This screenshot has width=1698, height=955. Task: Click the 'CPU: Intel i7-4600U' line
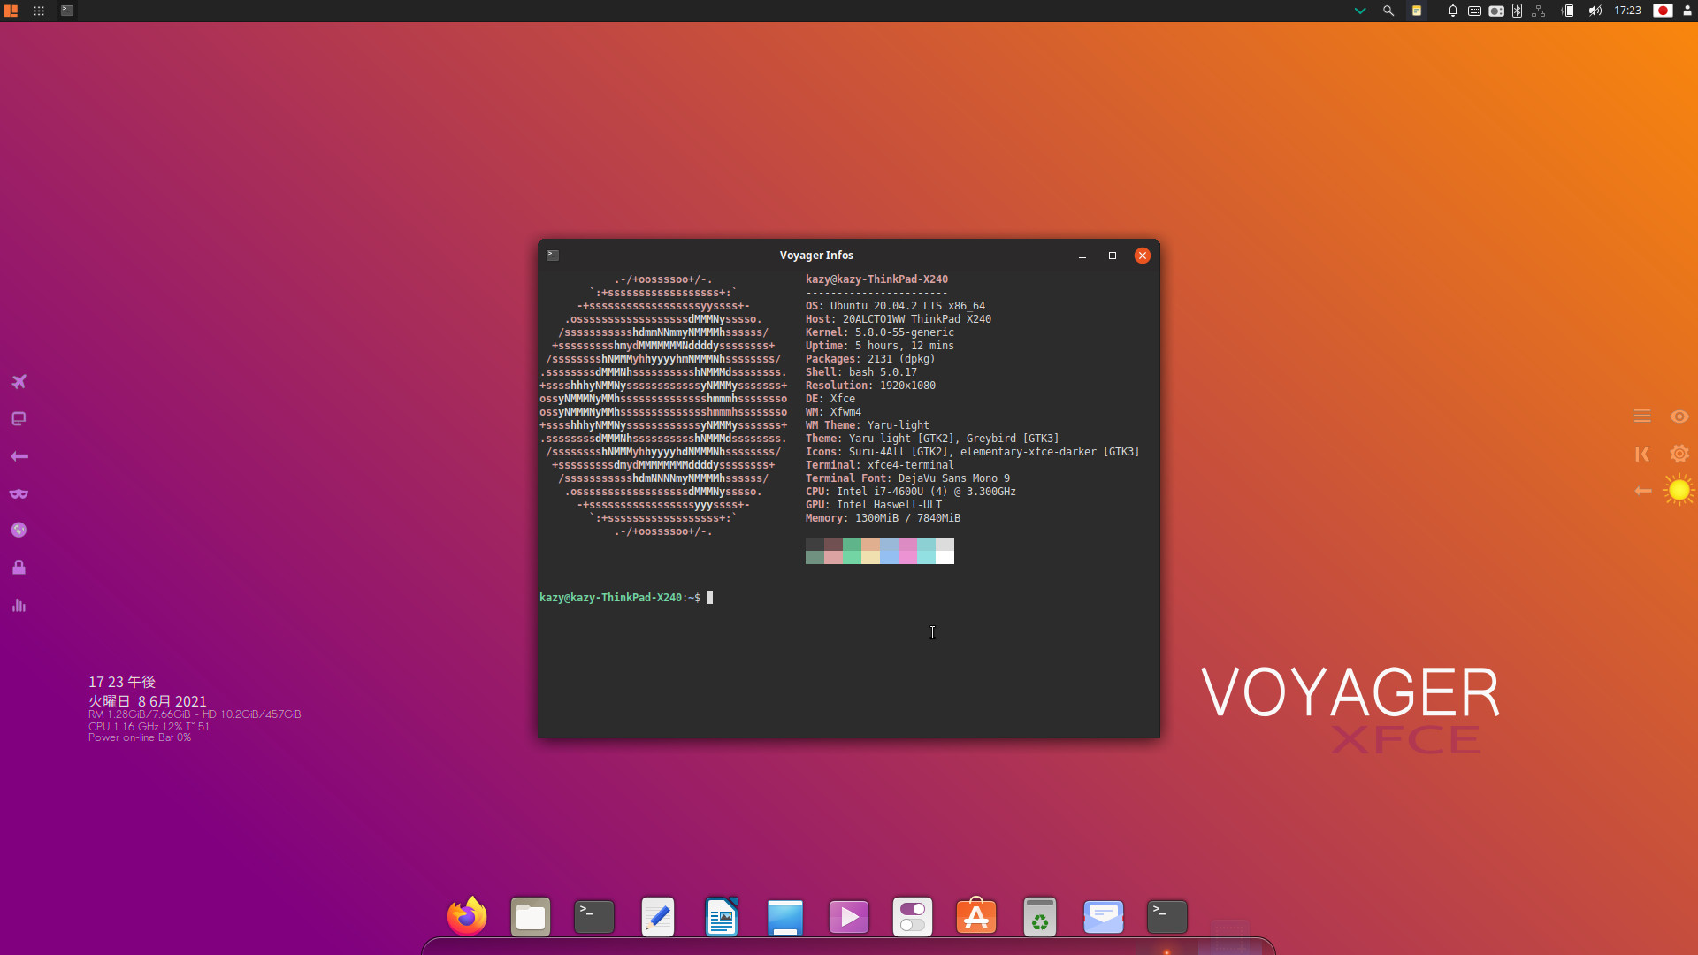[911, 492]
